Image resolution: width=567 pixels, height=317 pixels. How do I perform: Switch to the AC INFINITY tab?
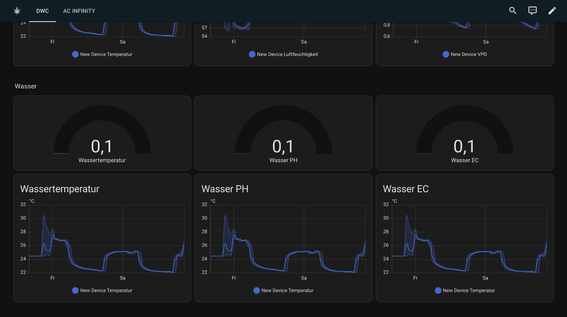79,11
